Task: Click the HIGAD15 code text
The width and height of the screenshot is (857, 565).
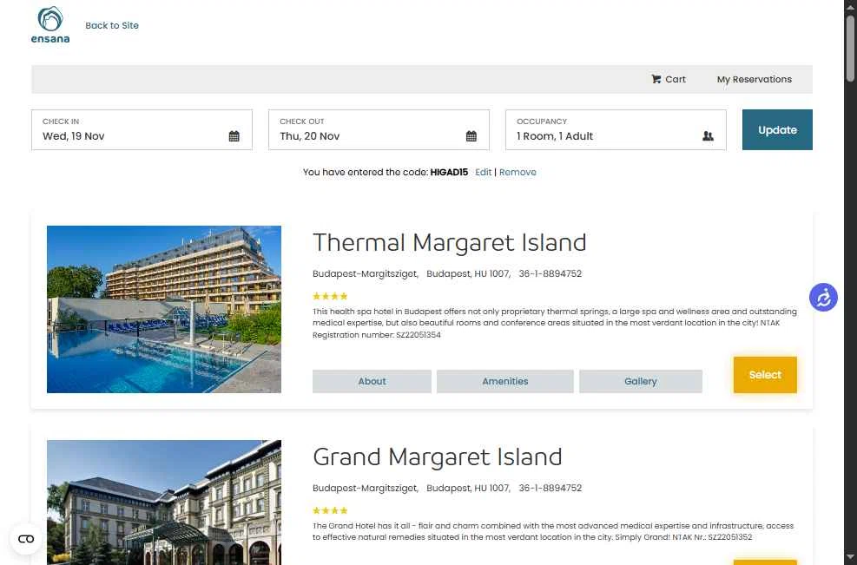Action: (x=449, y=172)
